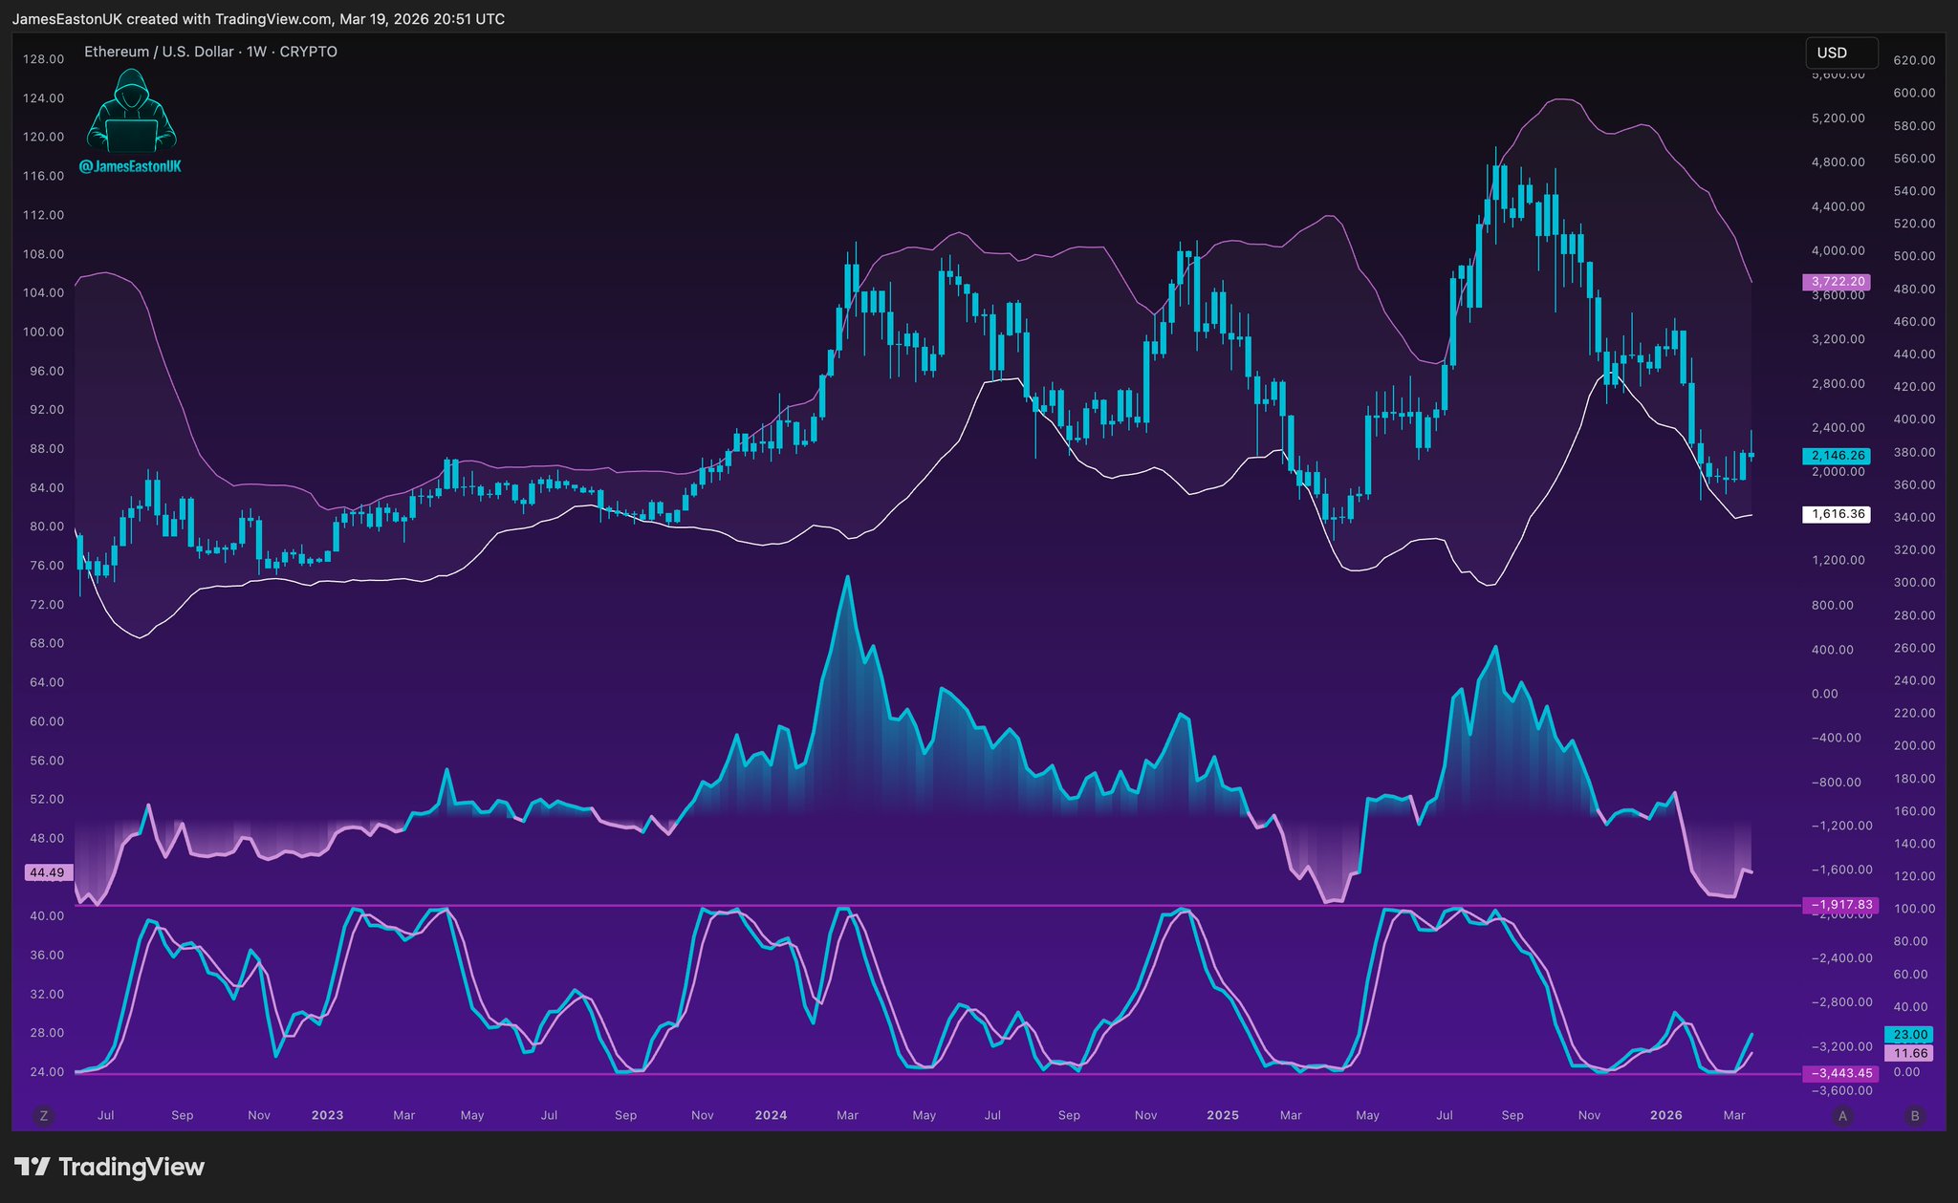Click the 44.49 indicator value label
Viewport: 1958px width, 1203px height.
(47, 872)
